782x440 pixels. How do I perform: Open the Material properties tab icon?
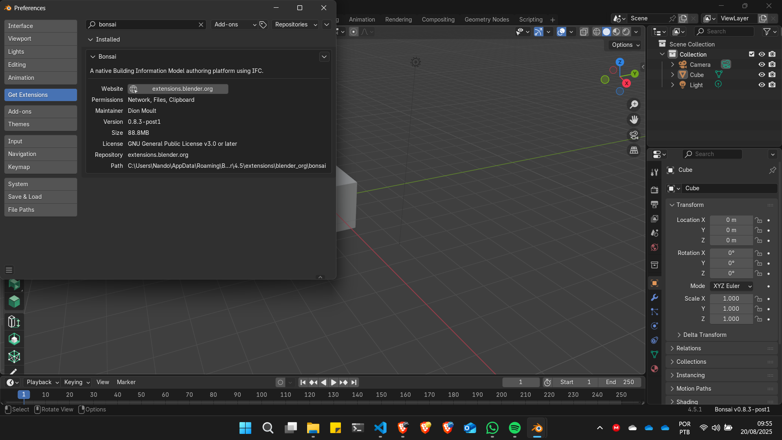[655, 369]
